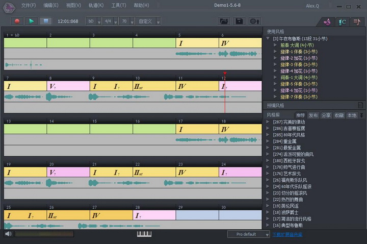Open the piano keyboard icon
Image resolution: width=367 pixels, height=244 pixels.
point(145,234)
